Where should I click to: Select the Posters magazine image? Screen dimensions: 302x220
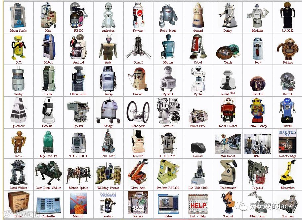coord(108,203)
